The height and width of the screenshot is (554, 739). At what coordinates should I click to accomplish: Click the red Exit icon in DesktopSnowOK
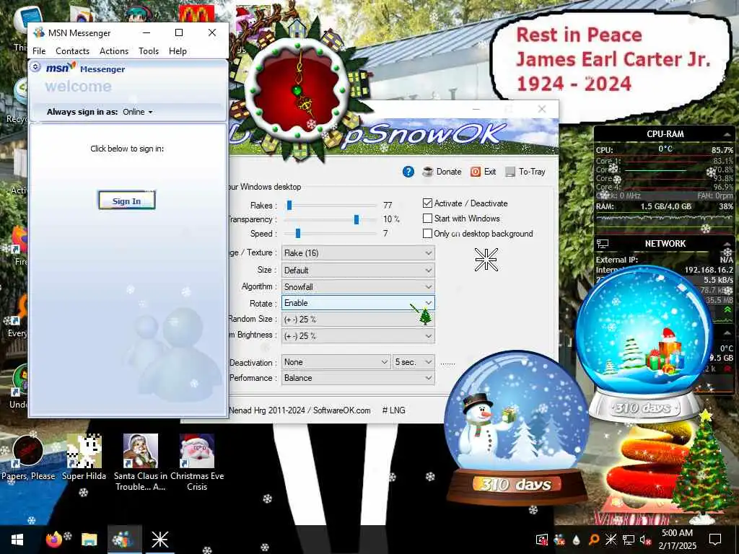[476, 172]
